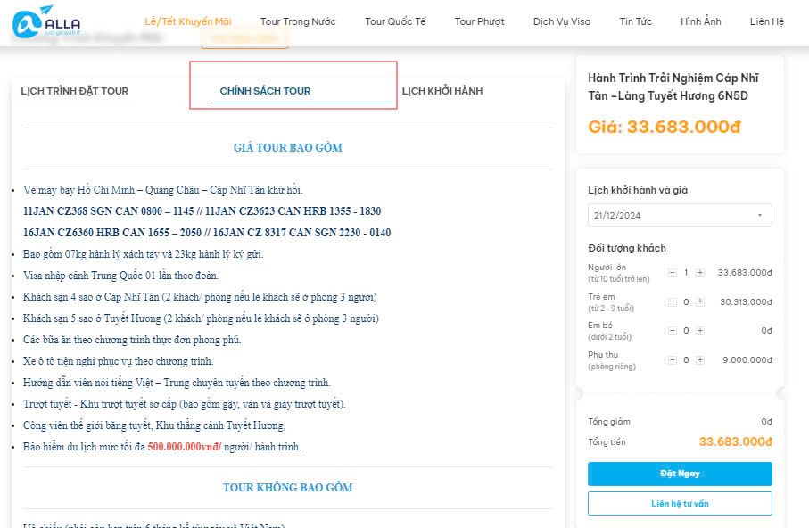Click the ALLA logo icon
Screen dimensions: 809x528
[46, 22]
